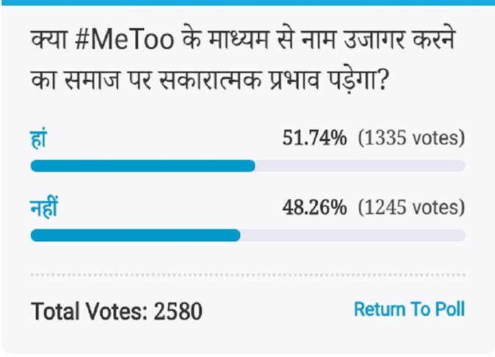495x357 pixels.
Task: Click the poll question line beginning का समाज
Action: [x=209, y=79]
